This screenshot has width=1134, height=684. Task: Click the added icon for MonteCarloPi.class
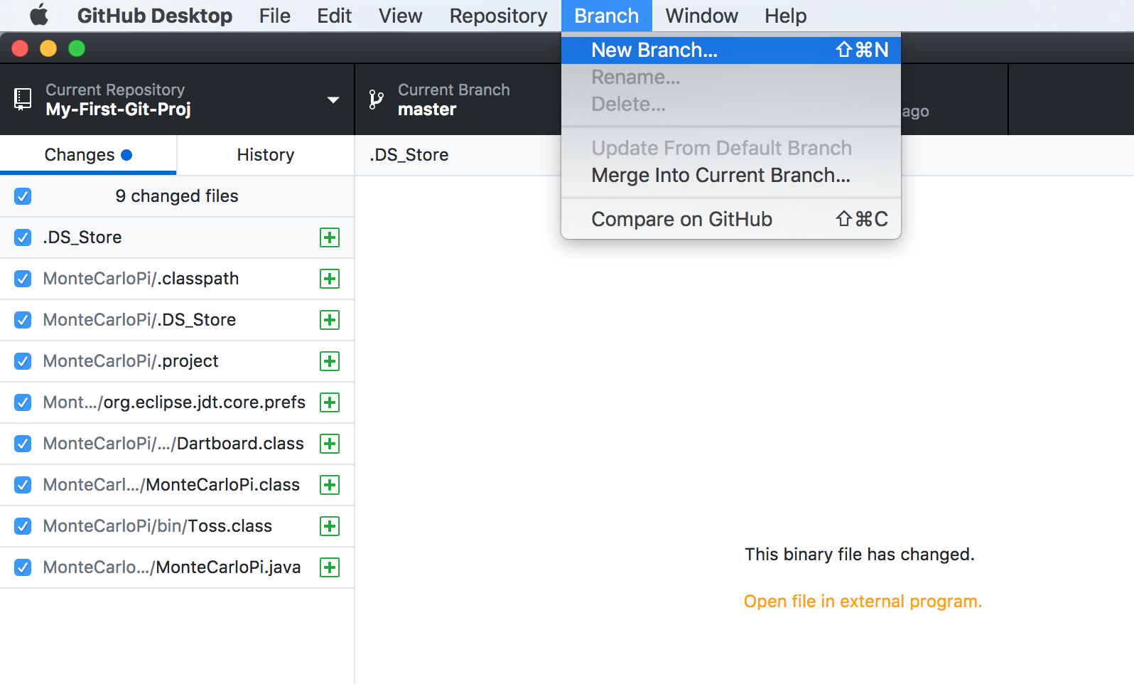330,485
